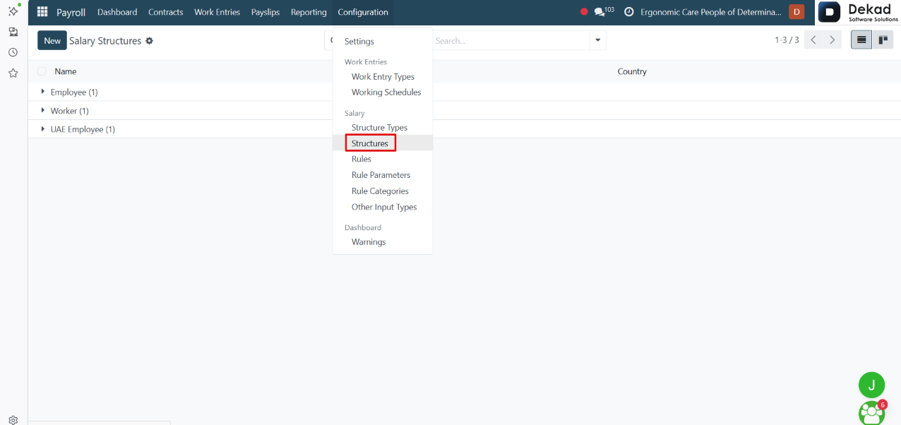Select Rule Parameters menu item
The height and width of the screenshot is (425, 901).
[382, 175]
